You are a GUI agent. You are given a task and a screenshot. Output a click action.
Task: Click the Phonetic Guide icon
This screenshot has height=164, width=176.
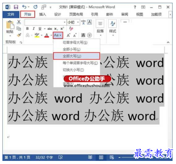point(83,22)
